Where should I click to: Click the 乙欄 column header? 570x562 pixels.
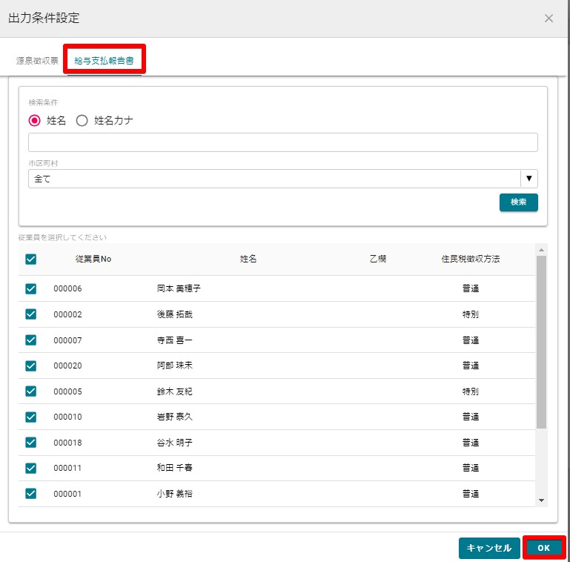tap(378, 259)
